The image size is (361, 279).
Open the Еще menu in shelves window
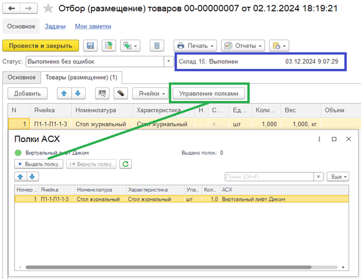(x=337, y=177)
